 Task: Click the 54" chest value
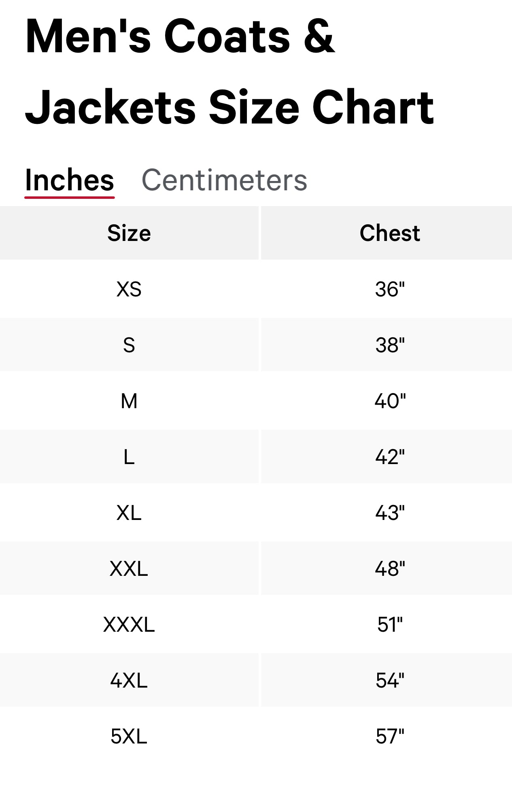390,680
